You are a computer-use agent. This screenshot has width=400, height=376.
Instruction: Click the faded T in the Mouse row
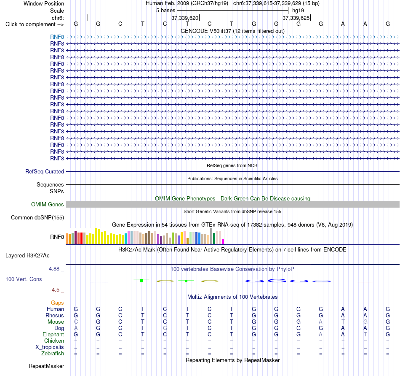(343, 322)
